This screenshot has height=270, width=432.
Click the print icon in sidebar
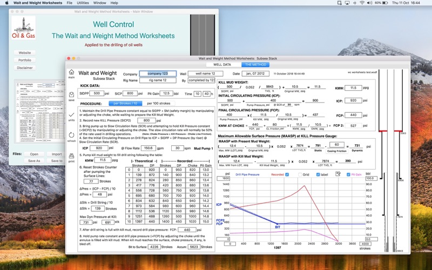pyautogui.click(x=71, y=156)
